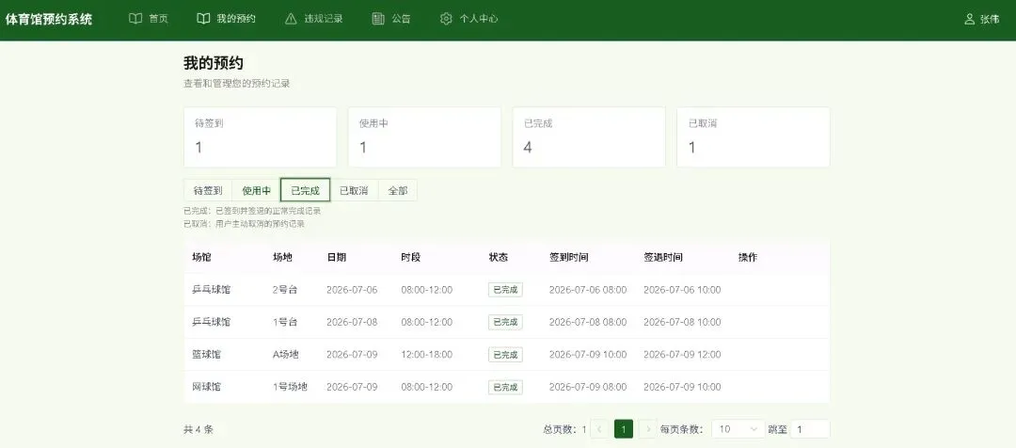
Task: Click the 日期 column header
Action: pyautogui.click(x=336, y=257)
